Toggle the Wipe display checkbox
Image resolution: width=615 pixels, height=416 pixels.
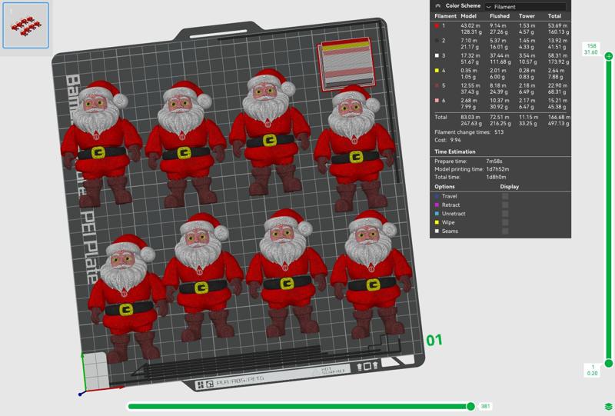pyautogui.click(x=505, y=222)
